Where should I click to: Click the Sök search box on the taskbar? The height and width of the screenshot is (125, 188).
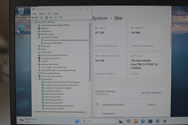[99, 121]
